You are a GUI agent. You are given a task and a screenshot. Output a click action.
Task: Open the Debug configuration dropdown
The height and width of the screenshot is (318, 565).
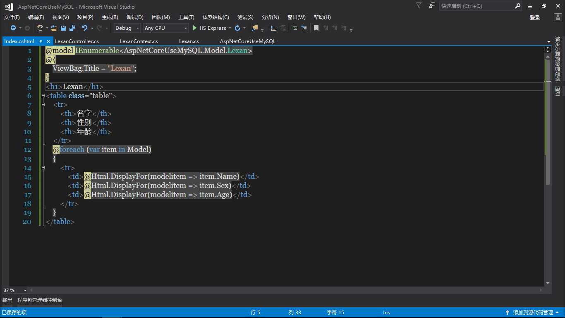[127, 28]
